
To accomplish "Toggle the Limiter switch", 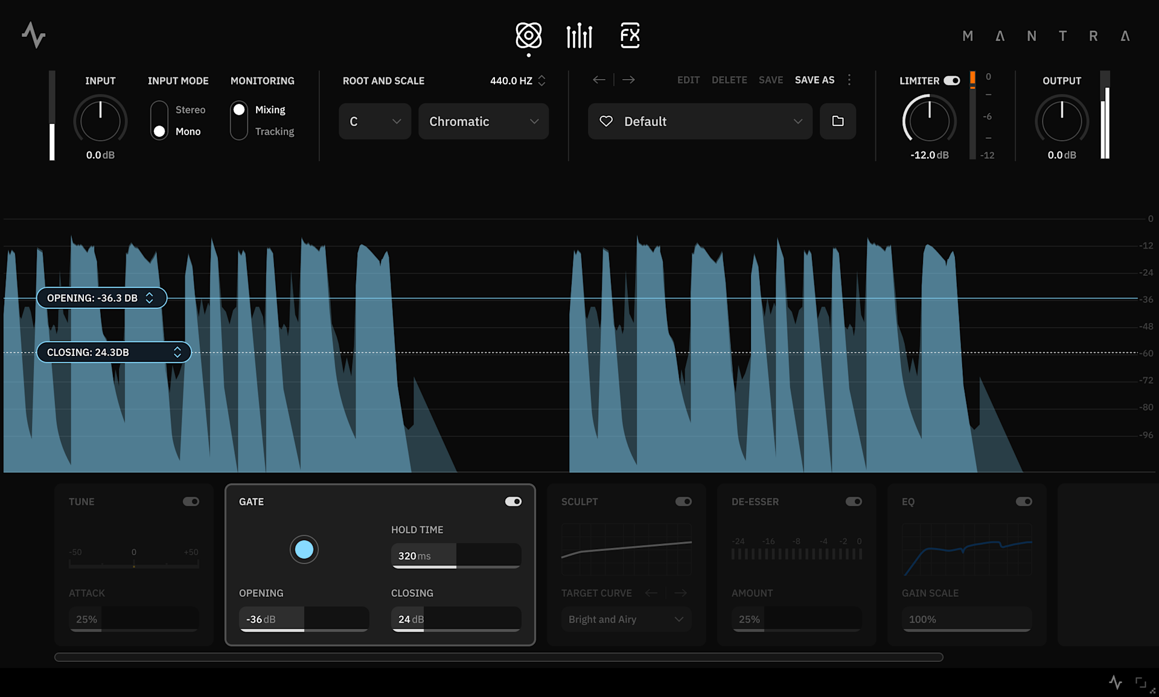I will [x=952, y=81].
